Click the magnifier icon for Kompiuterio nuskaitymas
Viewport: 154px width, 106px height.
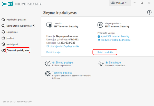coord(3,26)
